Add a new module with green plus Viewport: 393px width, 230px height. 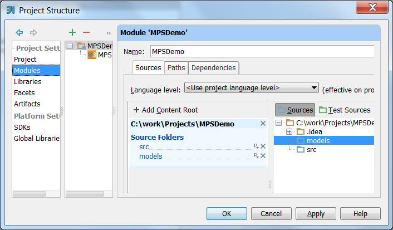72,32
